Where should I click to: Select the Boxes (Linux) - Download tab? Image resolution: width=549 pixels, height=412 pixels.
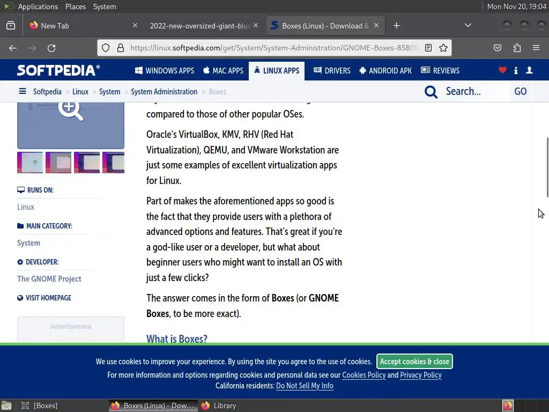pyautogui.click(x=325, y=26)
